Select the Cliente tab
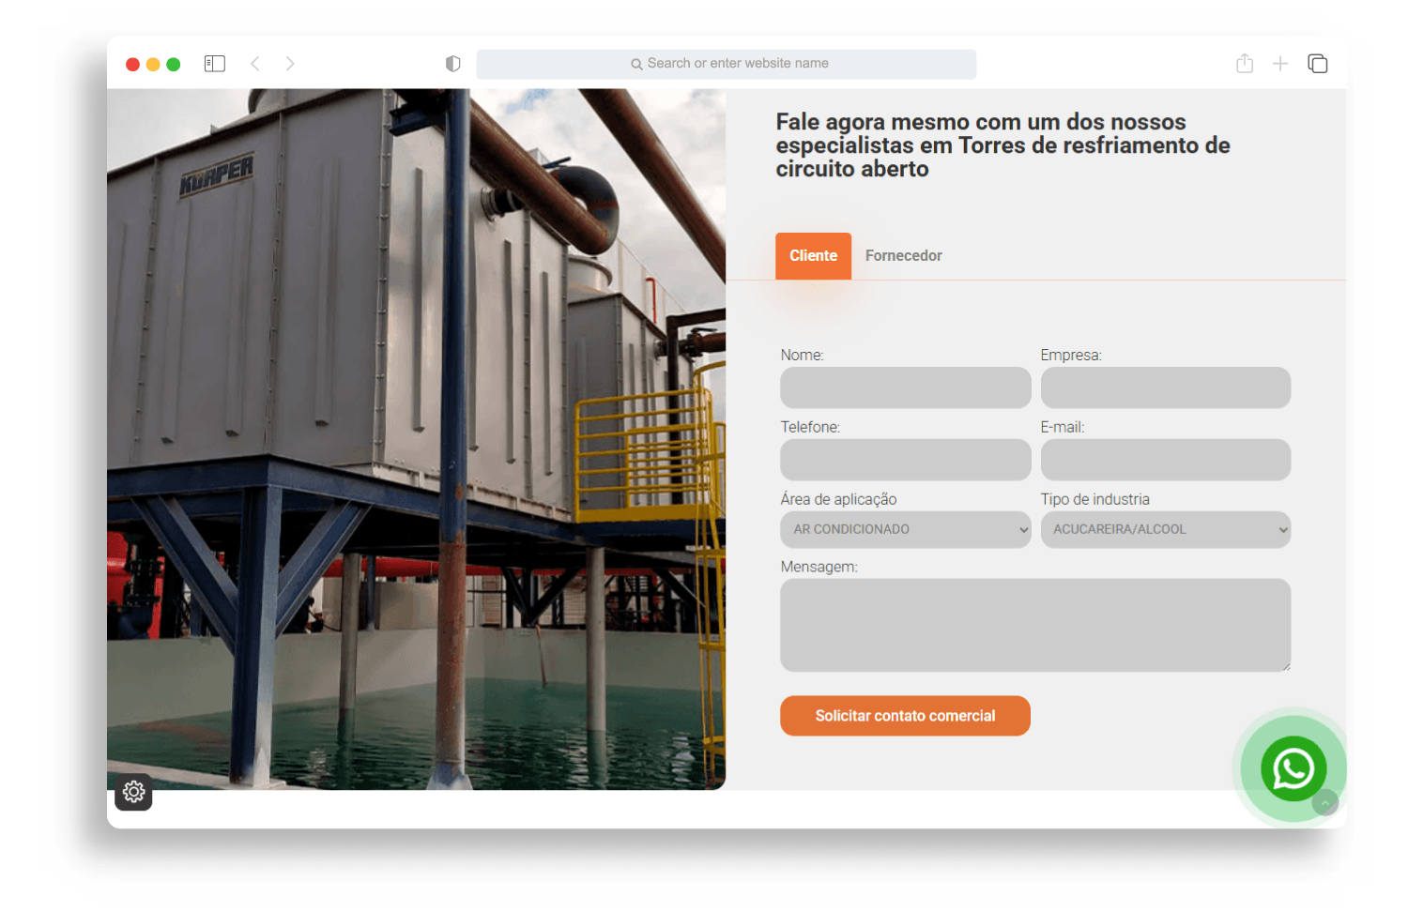This screenshot has height=911, width=1408. tap(813, 256)
